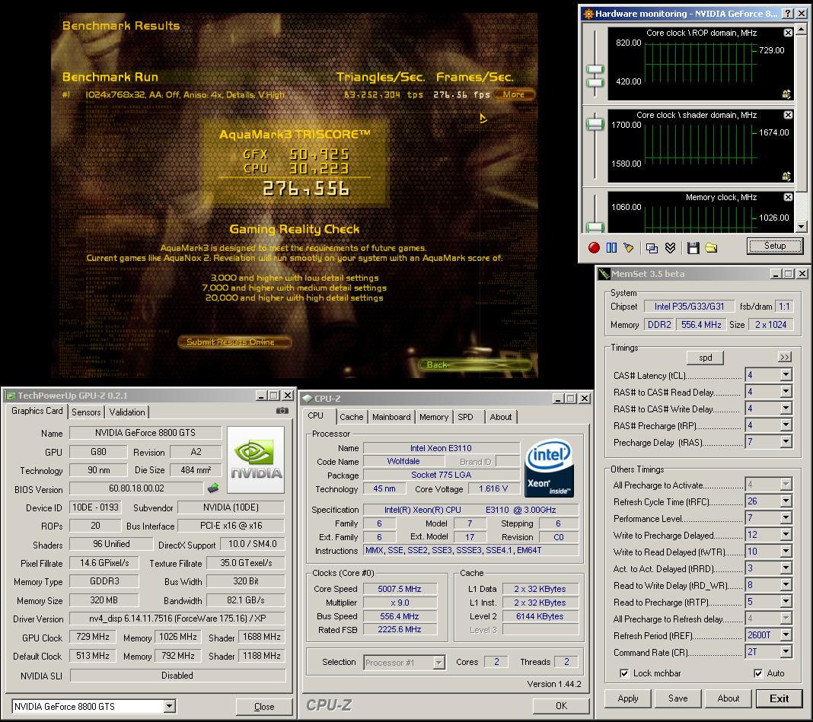The image size is (813, 722).
Task: Click the Hardware monitoring gear title icon
Action: [588, 14]
